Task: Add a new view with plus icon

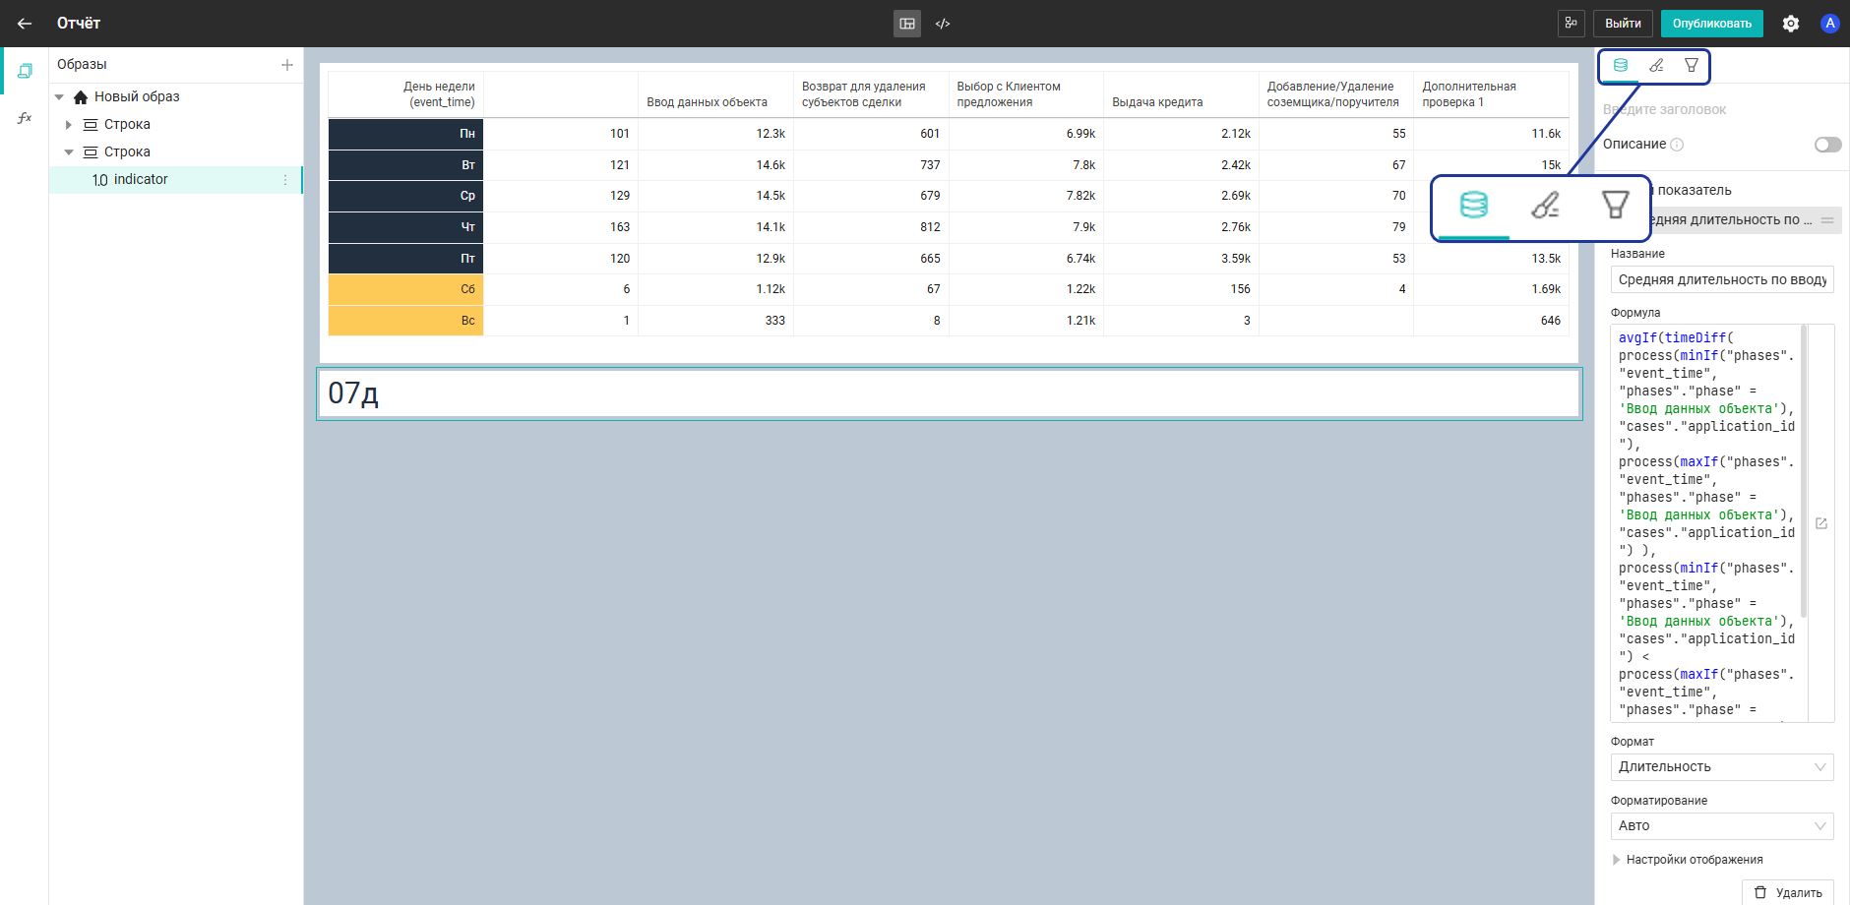Action: pos(287,65)
